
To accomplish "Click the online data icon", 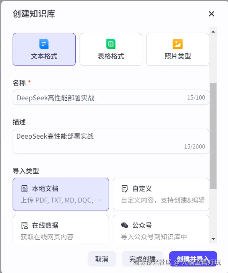I will click(x=24, y=226).
